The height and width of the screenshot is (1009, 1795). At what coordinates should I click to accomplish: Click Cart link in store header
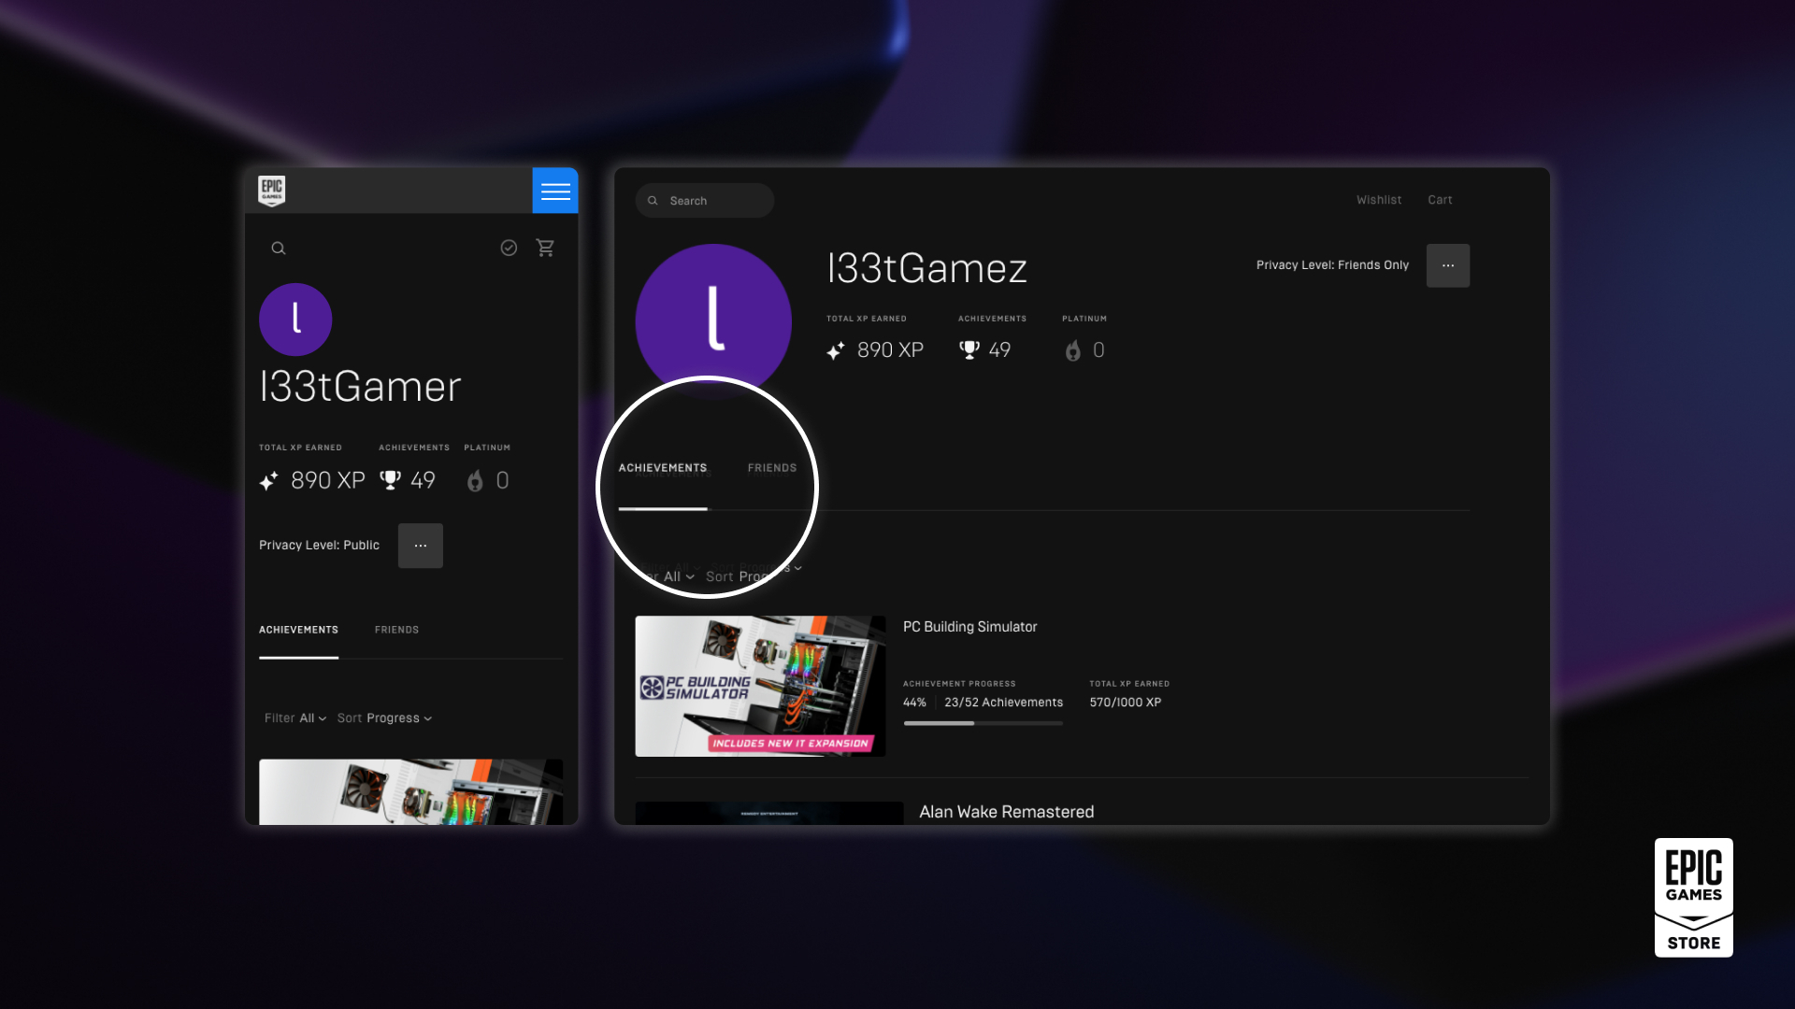click(x=1439, y=200)
